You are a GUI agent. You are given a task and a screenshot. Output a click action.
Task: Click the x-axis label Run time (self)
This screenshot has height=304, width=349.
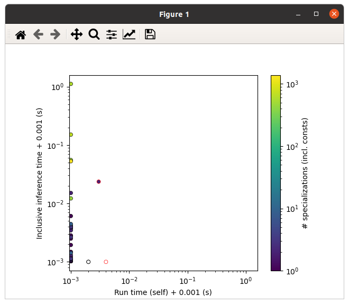(x=163, y=292)
